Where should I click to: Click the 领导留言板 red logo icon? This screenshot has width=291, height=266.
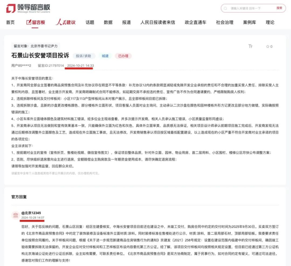coord(11,8)
